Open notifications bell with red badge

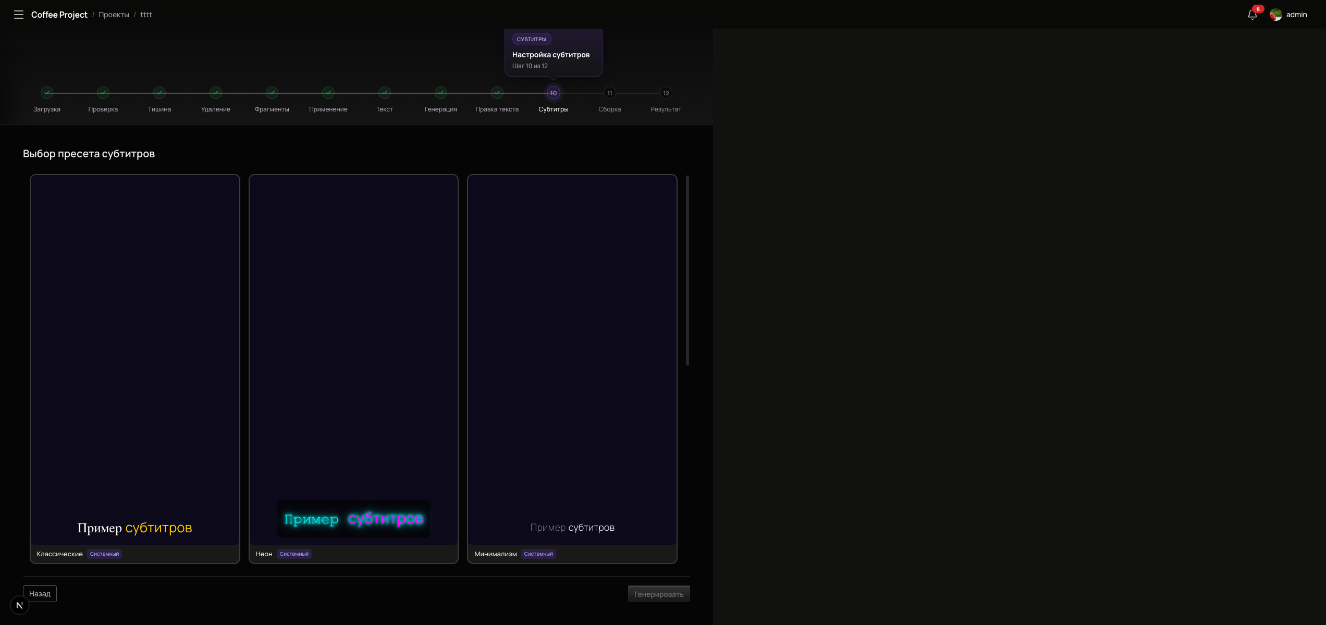[x=1252, y=15]
